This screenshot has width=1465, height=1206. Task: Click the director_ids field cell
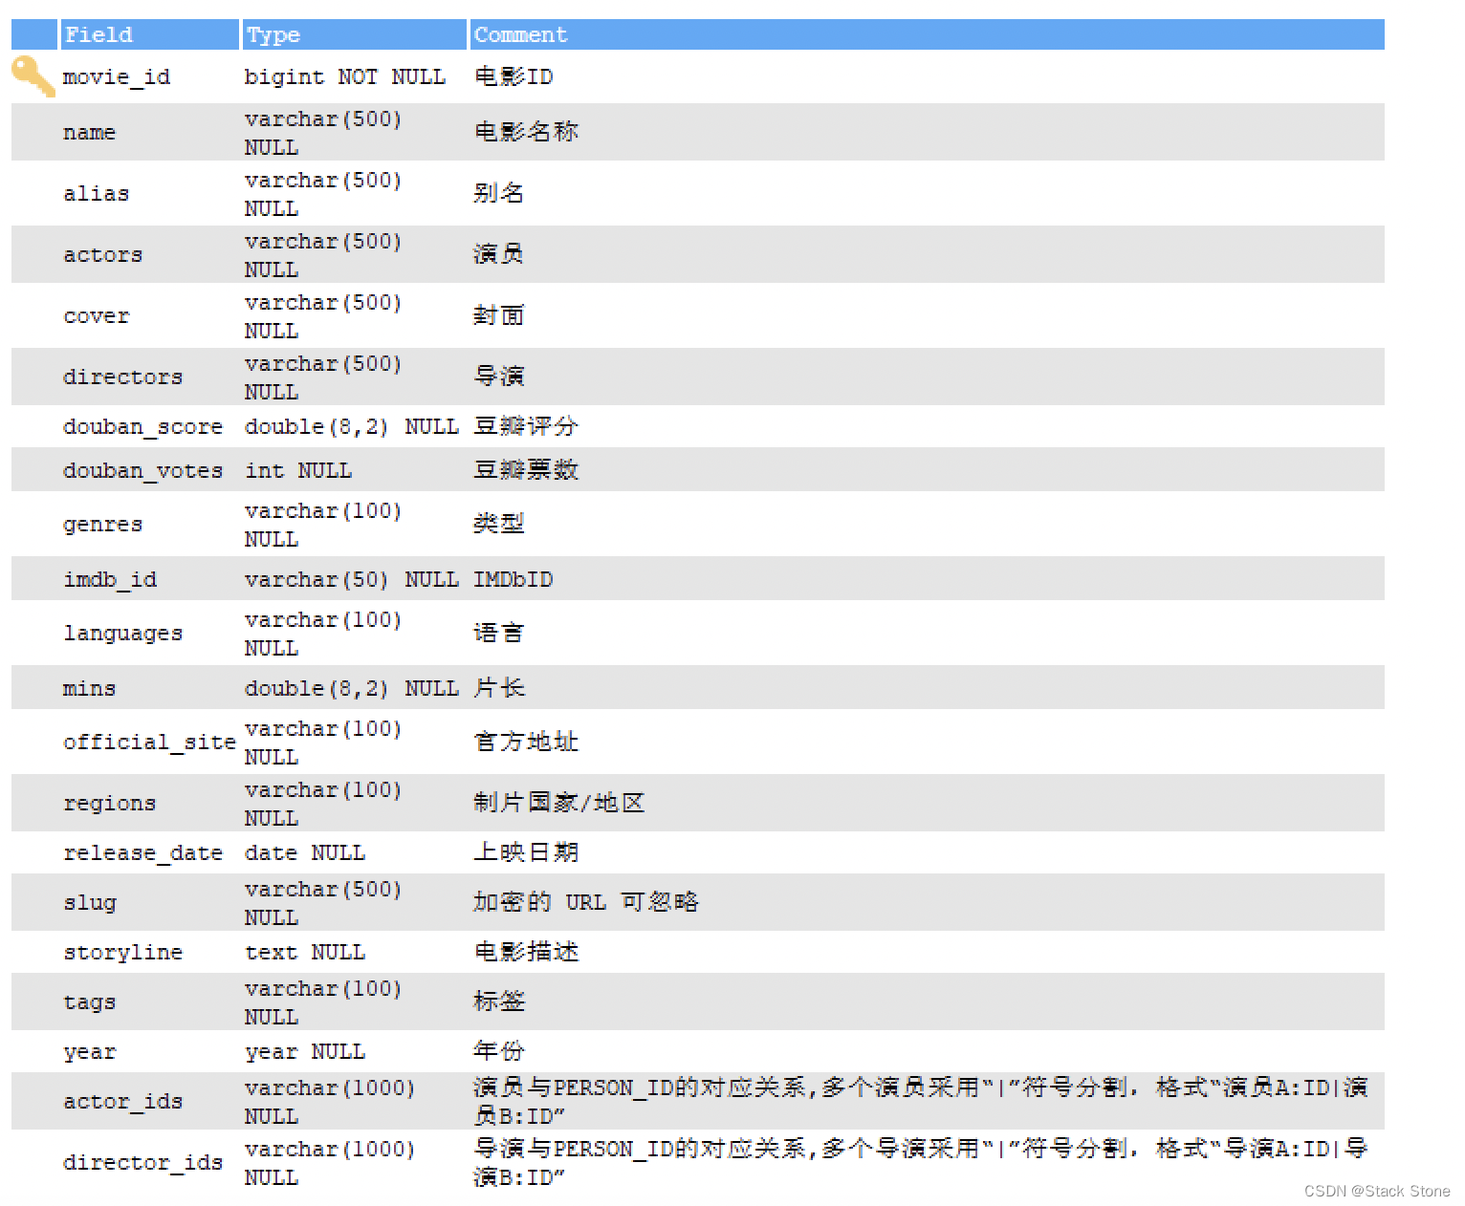[142, 1163]
